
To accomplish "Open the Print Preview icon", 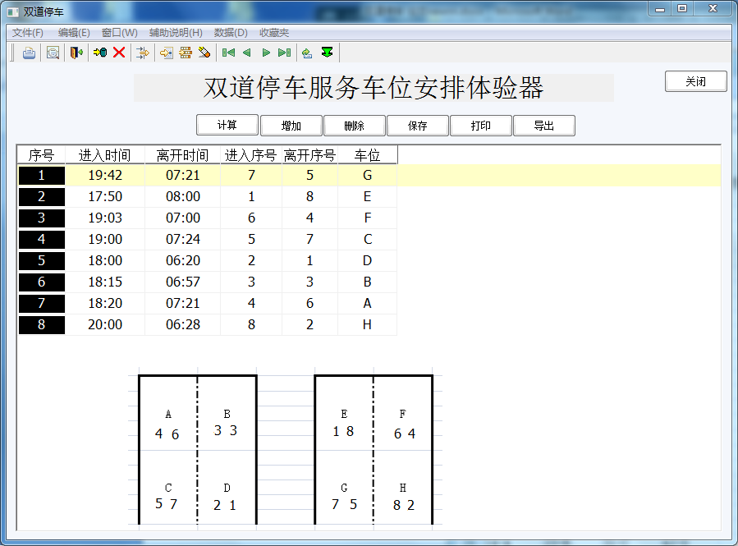I will coord(51,53).
